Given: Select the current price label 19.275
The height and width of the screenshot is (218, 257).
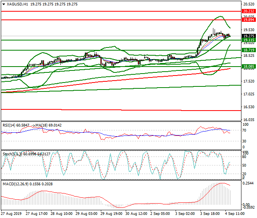Looking at the screenshot, I should [249, 36].
